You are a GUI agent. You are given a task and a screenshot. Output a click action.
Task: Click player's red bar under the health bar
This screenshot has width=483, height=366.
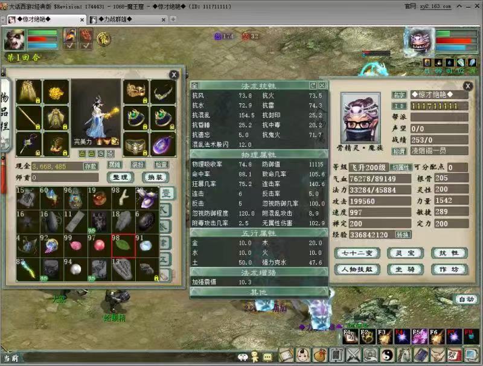click(42, 39)
